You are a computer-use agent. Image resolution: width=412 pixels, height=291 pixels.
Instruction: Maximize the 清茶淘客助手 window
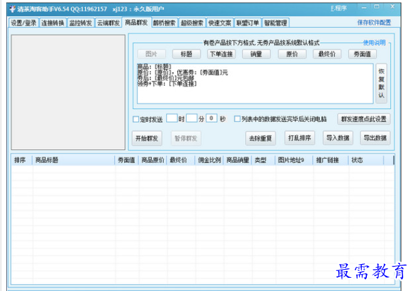tap(377, 7)
